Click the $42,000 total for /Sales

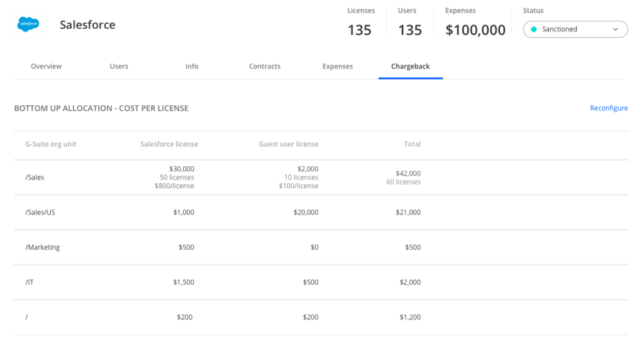(408, 173)
